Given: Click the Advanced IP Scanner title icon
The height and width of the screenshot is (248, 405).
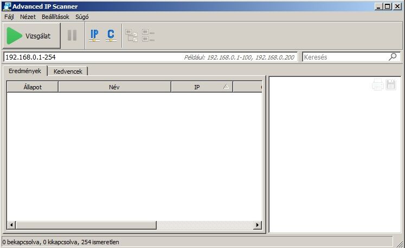Looking at the screenshot, I should (x=7, y=6).
